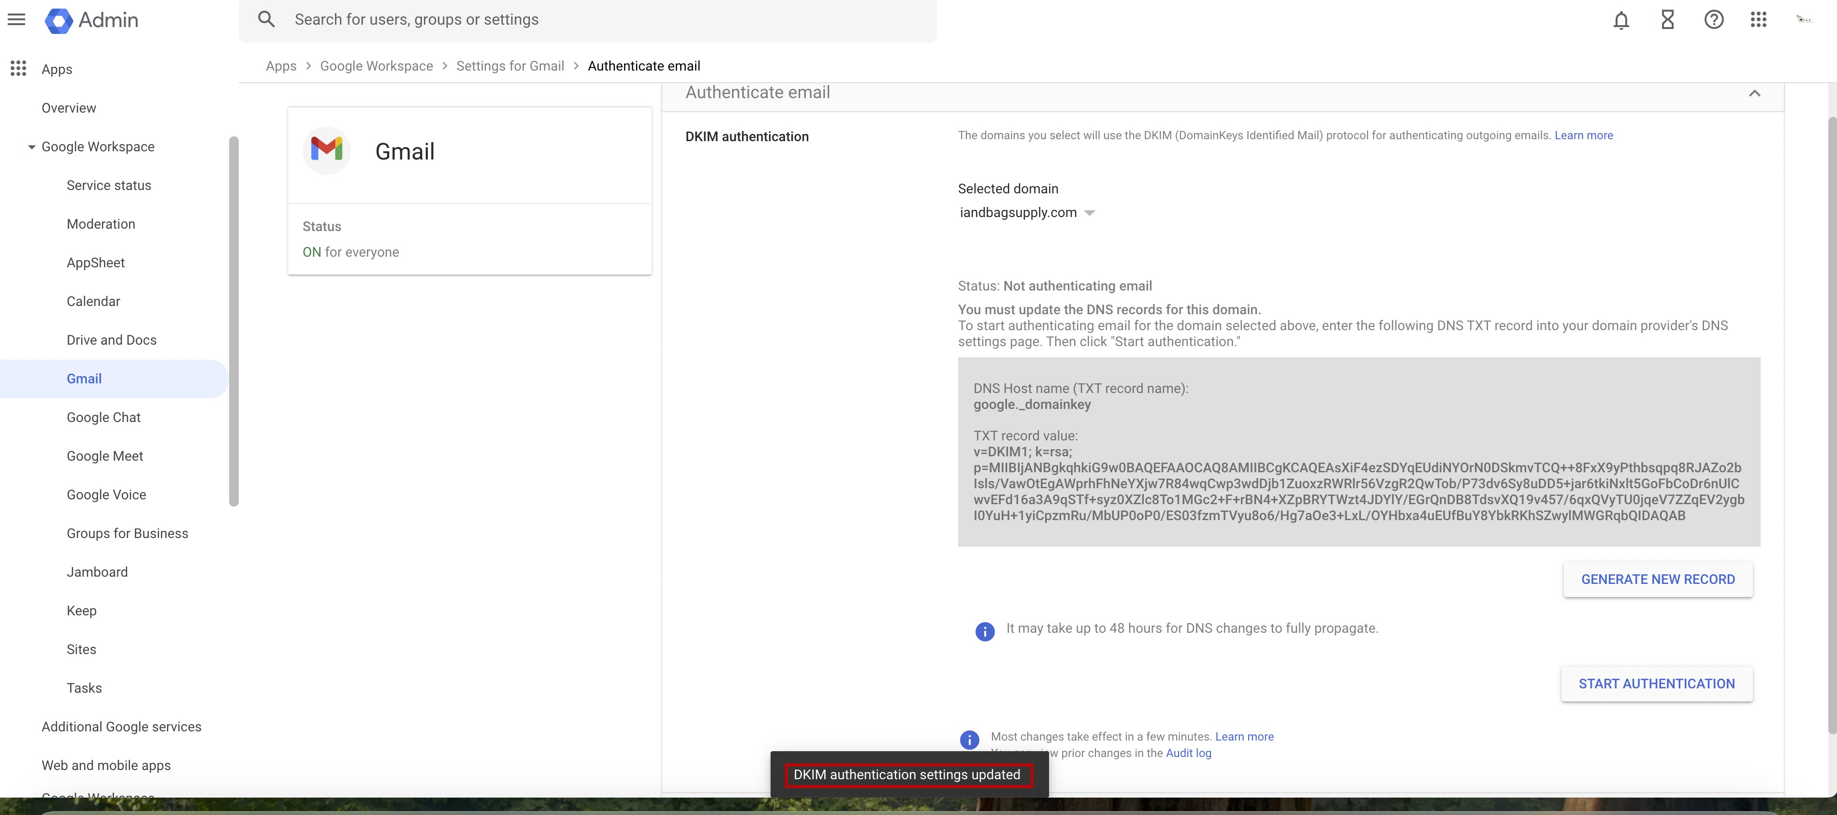Image resolution: width=1837 pixels, height=815 pixels.
Task: Click the DKIM authentication heading
Action: coord(746,136)
